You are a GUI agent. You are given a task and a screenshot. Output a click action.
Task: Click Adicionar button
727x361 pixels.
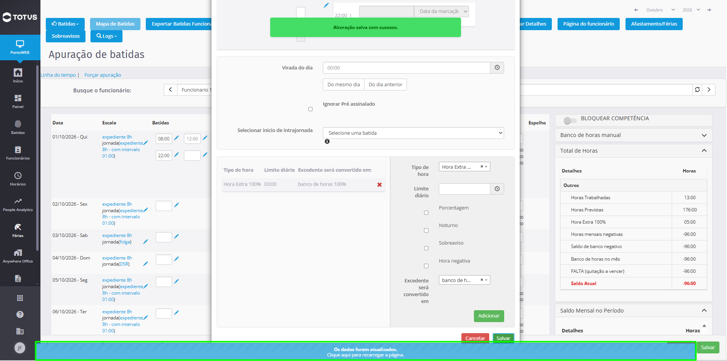489,316
